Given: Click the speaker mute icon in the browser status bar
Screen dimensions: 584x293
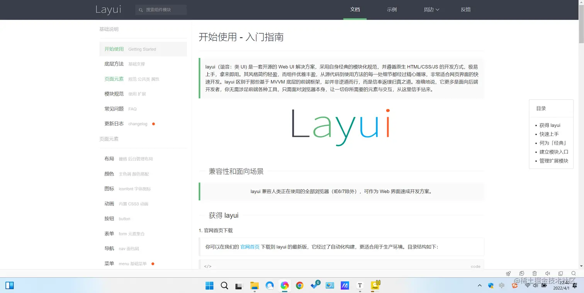Looking at the screenshot, I should [548, 273].
